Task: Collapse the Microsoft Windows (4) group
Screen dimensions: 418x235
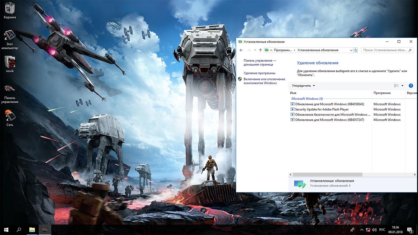Action: (307, 99)
